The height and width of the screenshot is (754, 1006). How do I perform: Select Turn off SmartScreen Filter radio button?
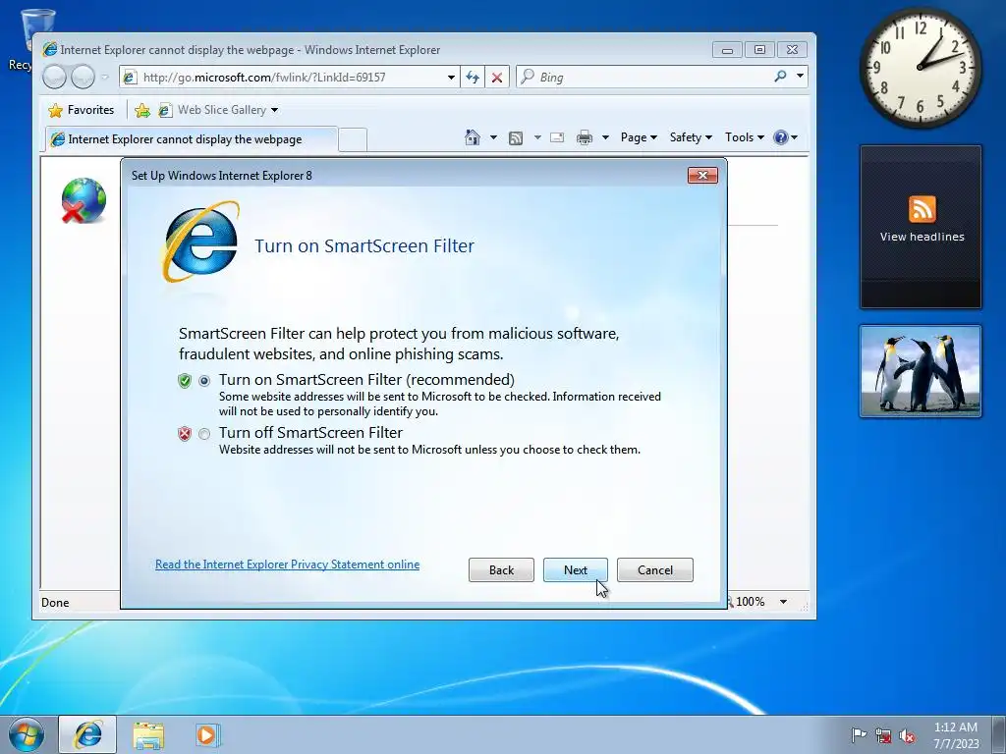tap(204, 434)
